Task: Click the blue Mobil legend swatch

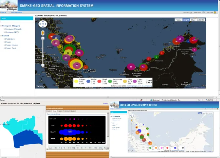Action: pos(88,81)
